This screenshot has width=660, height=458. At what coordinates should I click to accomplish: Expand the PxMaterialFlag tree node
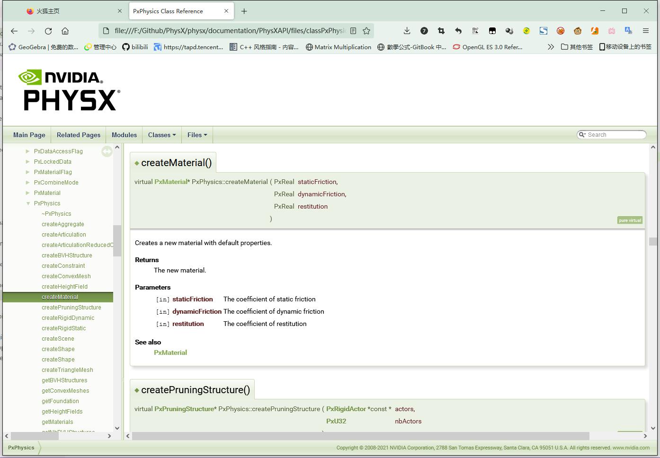[27, 172]
